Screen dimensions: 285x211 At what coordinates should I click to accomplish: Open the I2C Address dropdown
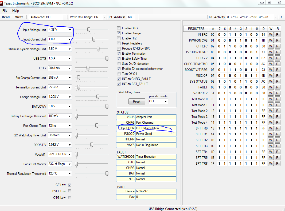137,17
